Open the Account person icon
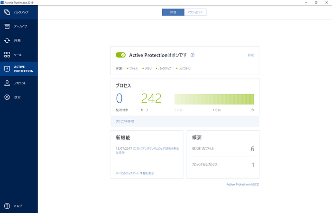The image size is (332, 213). tap(7, 83)
